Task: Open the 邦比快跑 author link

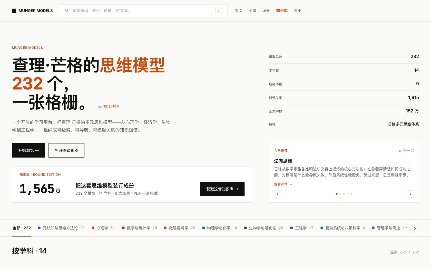Action: (x=111, y=107)
